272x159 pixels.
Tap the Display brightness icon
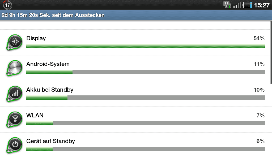[x=15, y=42]
